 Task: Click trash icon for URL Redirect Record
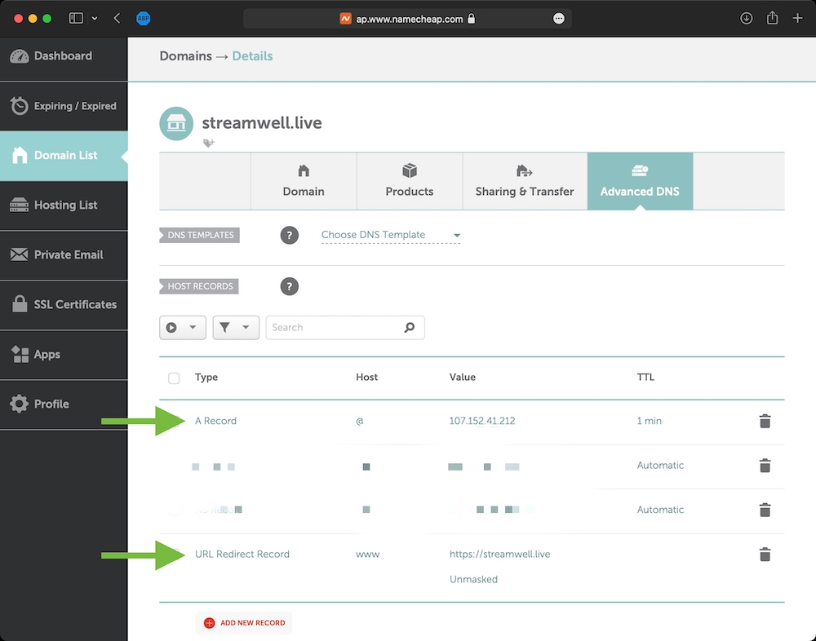coord(765,555)
